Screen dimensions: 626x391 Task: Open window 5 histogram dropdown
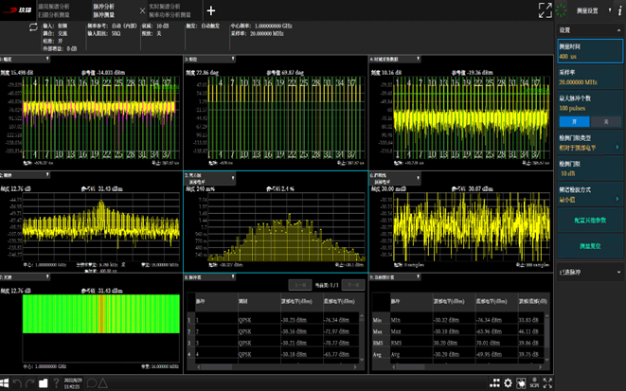(x=233, y=178)
